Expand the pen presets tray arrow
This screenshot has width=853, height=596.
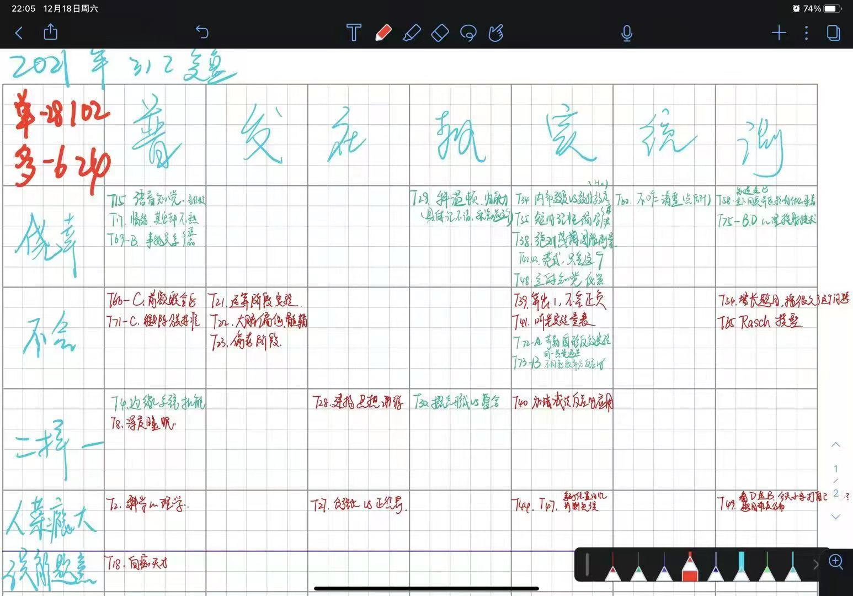point(815,565)
